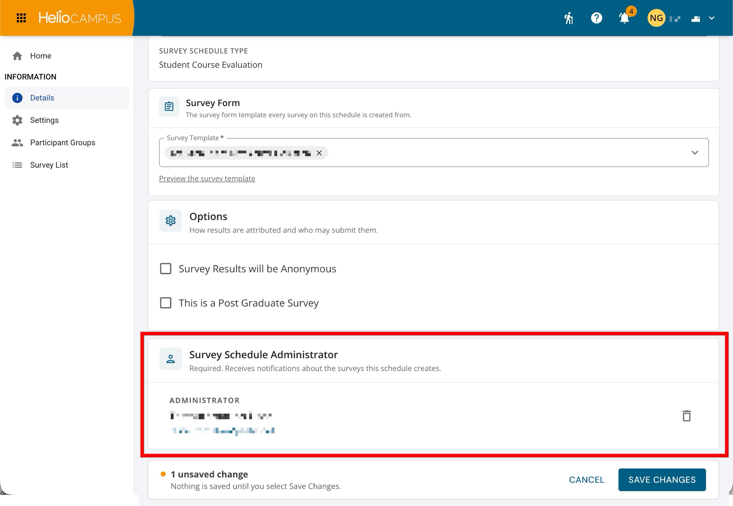Click inside the Survey Template field
733x506 pixels.
(x=434, y=153)
